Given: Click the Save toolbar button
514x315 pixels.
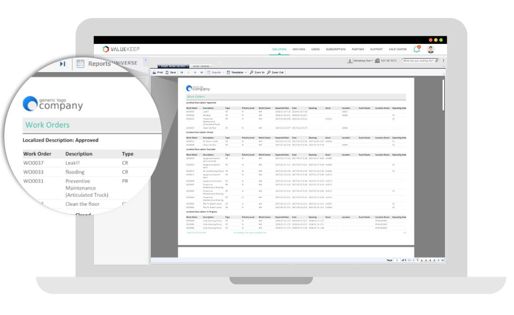Looking at the screenshot, I should [x=171, y=72].
